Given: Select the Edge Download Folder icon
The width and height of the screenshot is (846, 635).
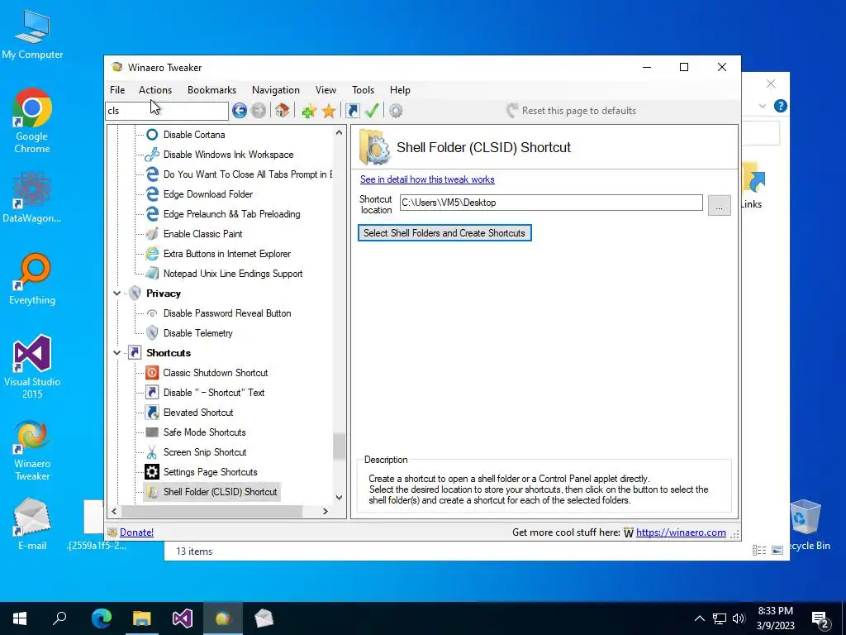Looking at the screenshot, I should [153, 193].
